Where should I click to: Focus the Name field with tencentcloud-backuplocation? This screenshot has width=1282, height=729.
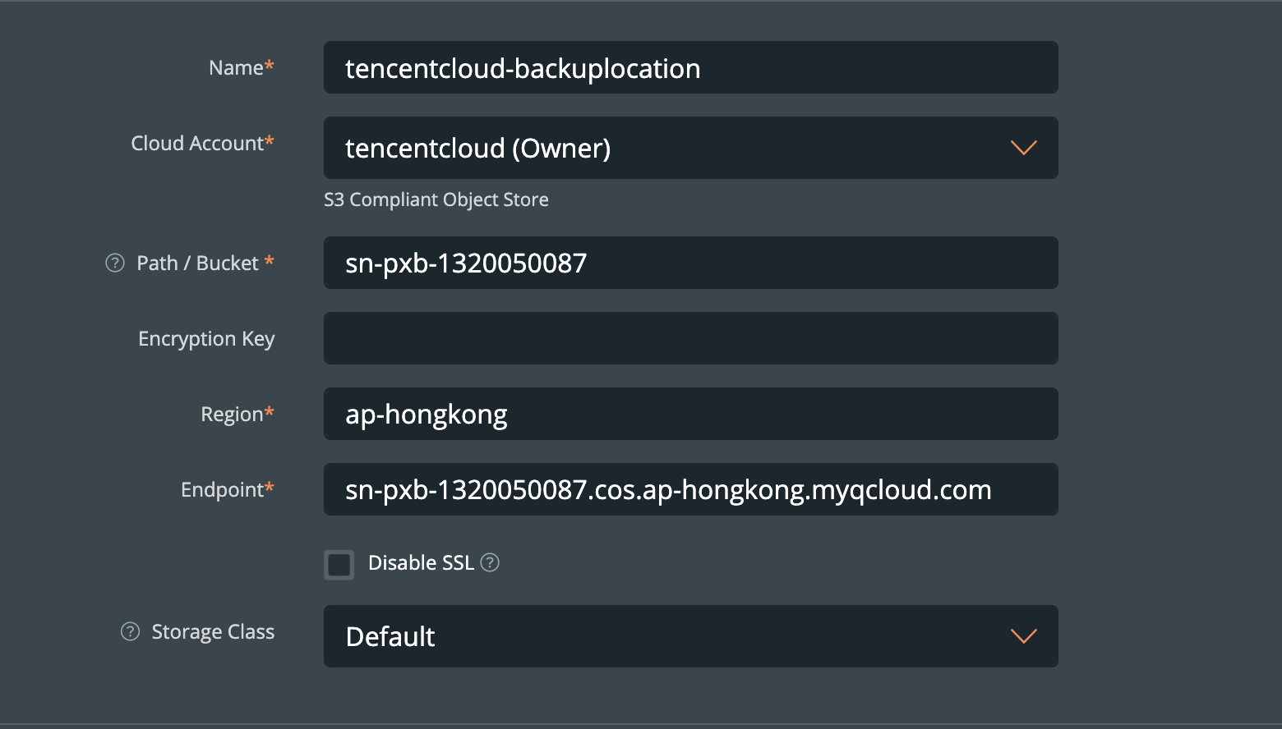pos(690,68)
